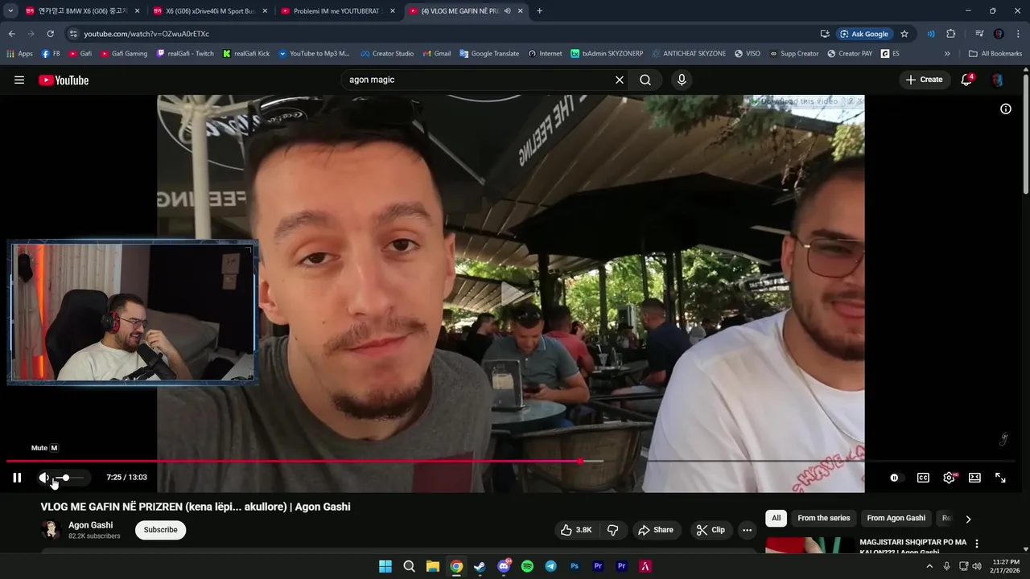Screen dimensions: 1030x579
Task: Open Steam from taskbar
Action: coord(480,566)
